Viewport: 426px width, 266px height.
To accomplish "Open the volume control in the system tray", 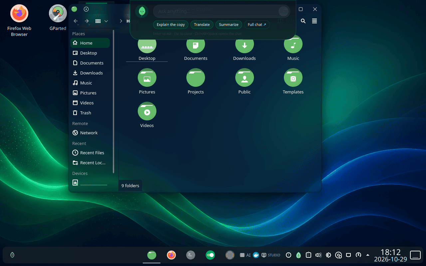I will 319,255.
